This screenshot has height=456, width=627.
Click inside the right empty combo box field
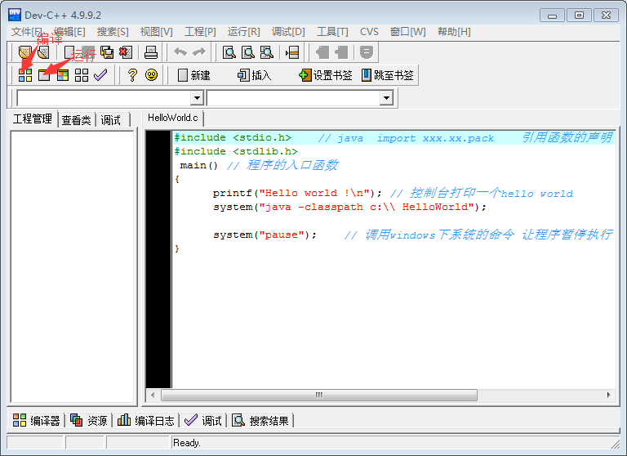pyautogui.click(x=294, y=98)
